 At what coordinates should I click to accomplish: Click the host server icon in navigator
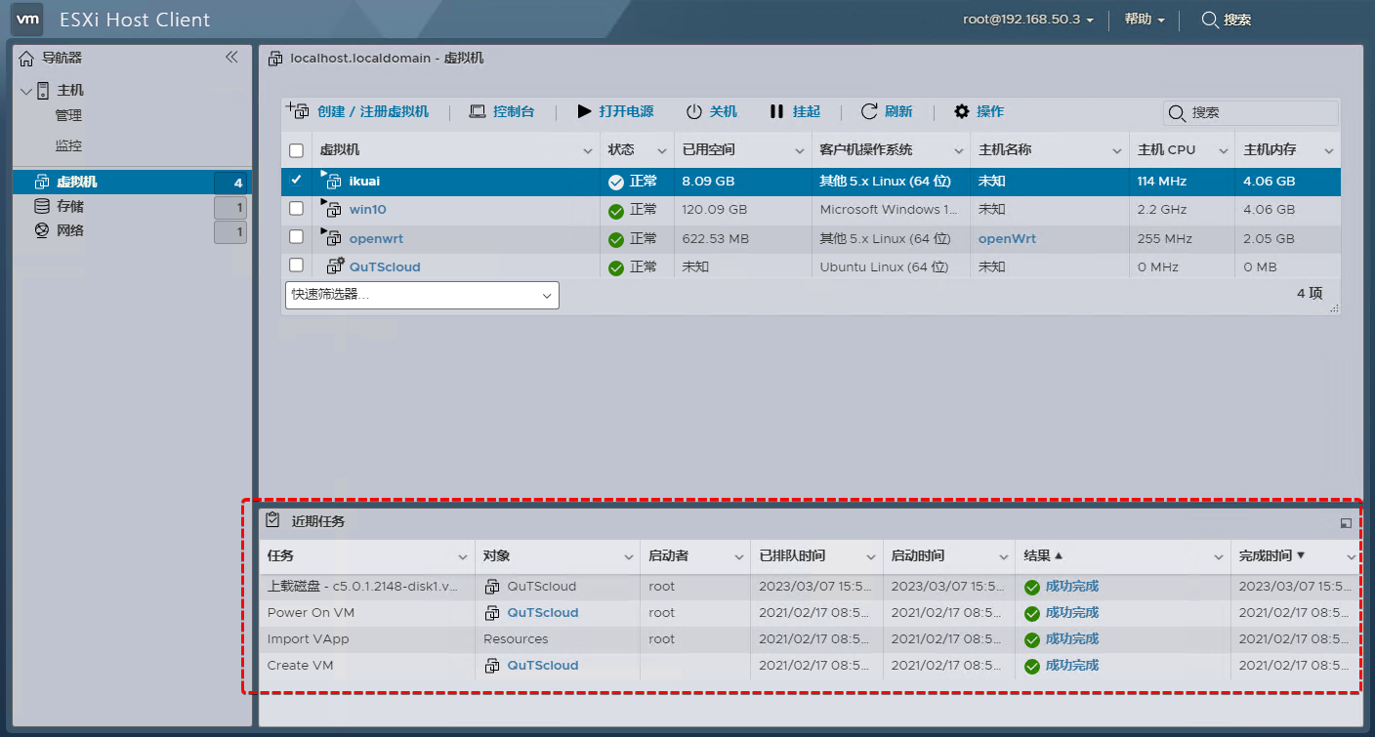pyautogui.click(x=43, y=91)
